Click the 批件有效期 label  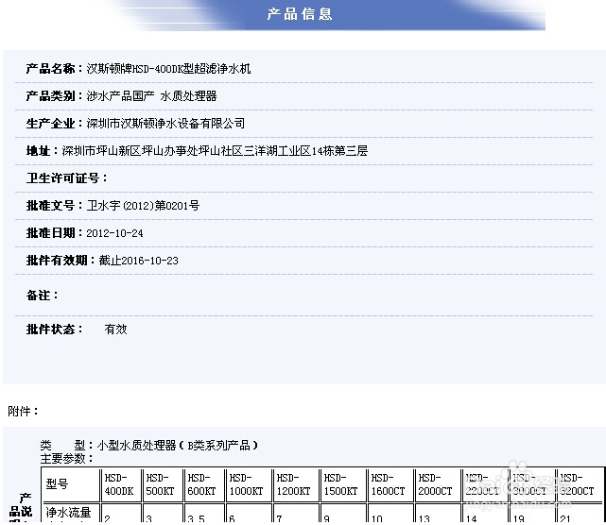[57, 261]
